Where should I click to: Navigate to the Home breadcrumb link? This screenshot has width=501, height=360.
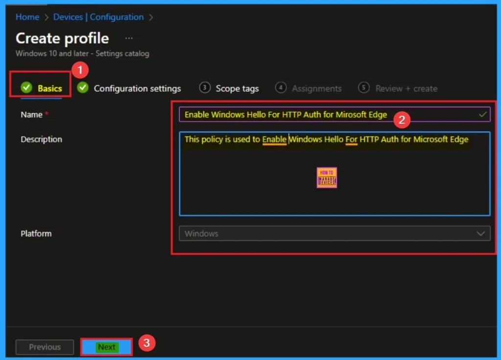27,17
